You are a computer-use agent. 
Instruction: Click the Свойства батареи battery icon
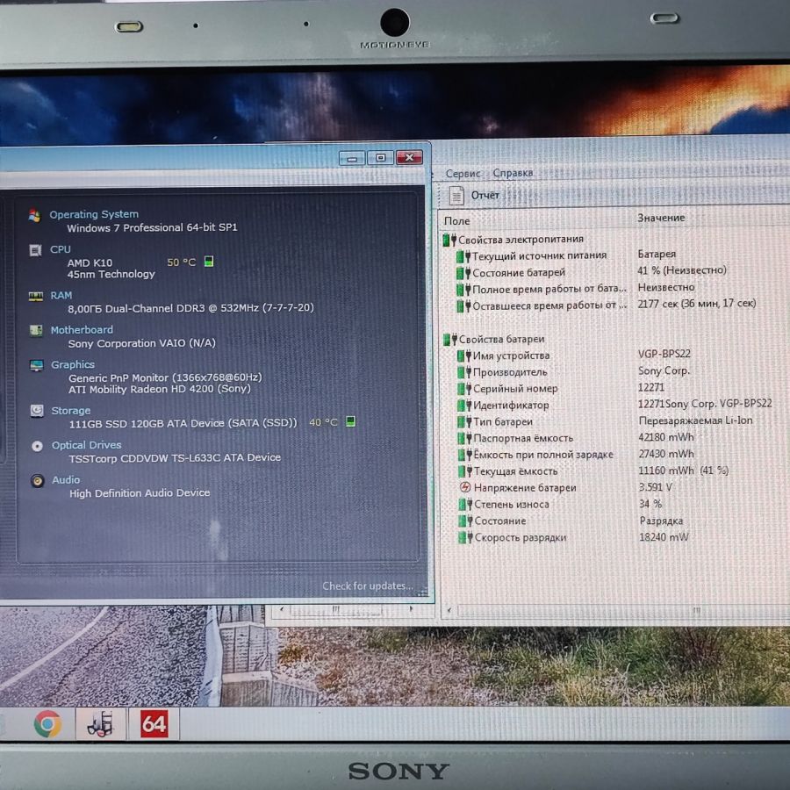450,340
